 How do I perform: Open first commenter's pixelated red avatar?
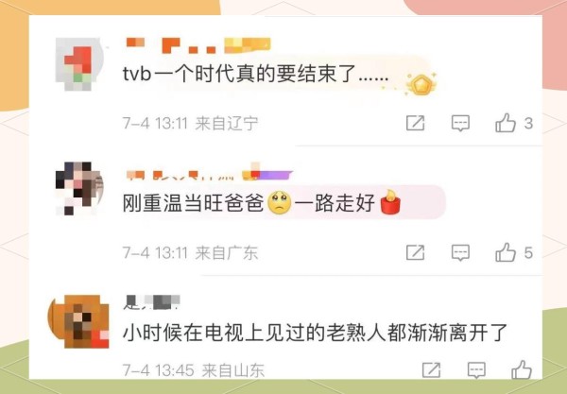[78, 64]
